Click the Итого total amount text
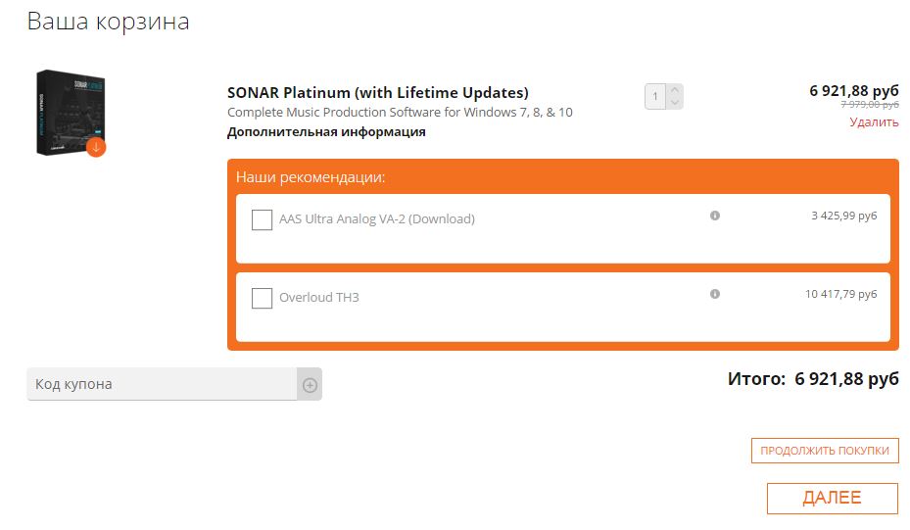The height and width of the screenshot is (530, 910). coord(813,378)
